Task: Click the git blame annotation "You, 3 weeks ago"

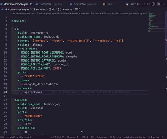Action: (x=64, y=92)
